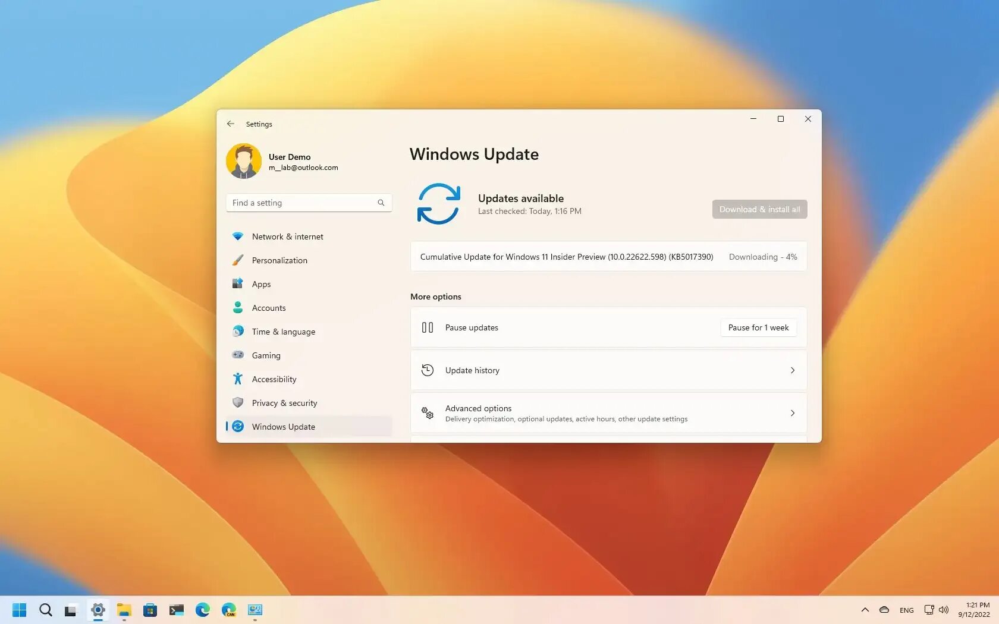Screen dimensions: 999x624
Task: Click the Wi-Fi icon for Network & internet
Action: pyautogui.click(x=238, y=236)
